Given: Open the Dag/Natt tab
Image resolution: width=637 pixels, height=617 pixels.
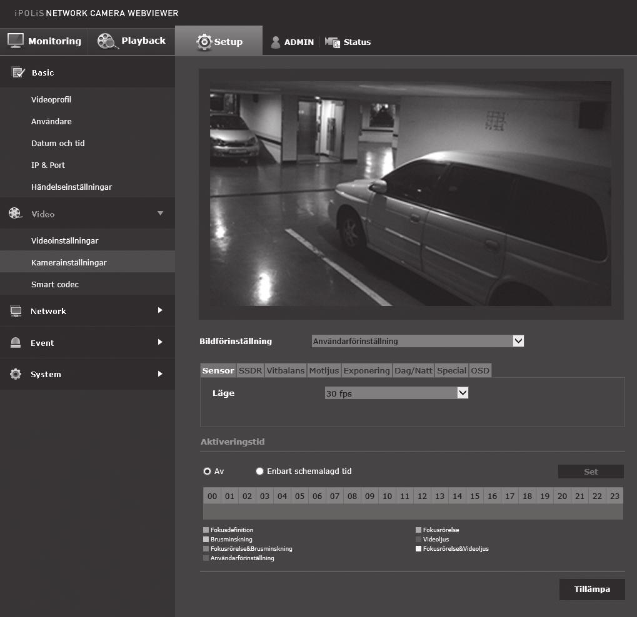Looking at the screenshot, I should [414, 370].
